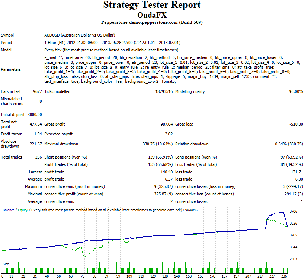Click the Strategy Tester Report title
The image size is (305, 279).
point(152,5)
